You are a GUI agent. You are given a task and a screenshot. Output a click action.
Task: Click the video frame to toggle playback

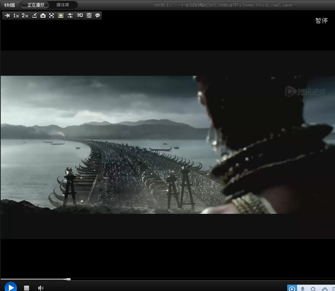tap(167, 145)
